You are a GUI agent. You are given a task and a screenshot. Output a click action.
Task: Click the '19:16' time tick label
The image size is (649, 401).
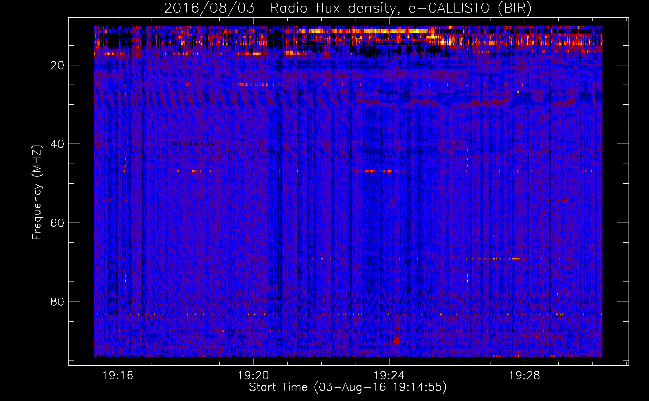(x=118, y=376)
